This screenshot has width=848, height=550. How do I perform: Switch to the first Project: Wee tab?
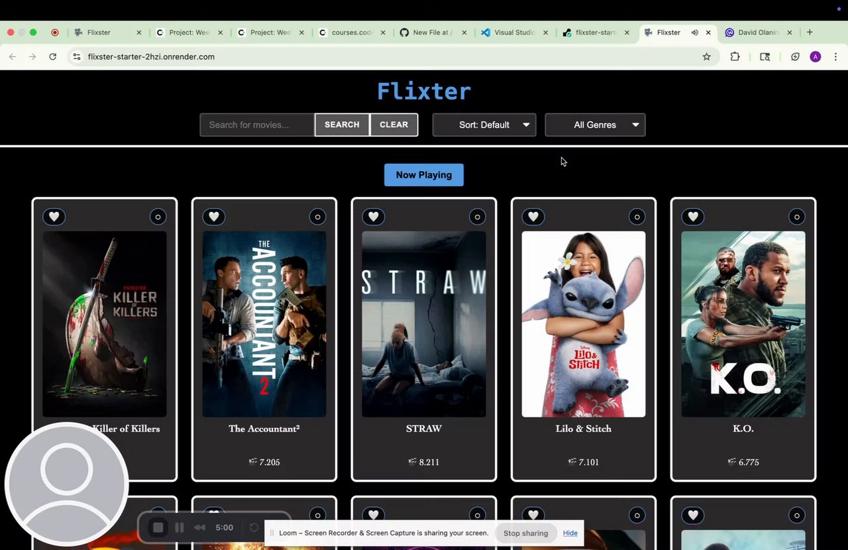(x=189, y=32)
